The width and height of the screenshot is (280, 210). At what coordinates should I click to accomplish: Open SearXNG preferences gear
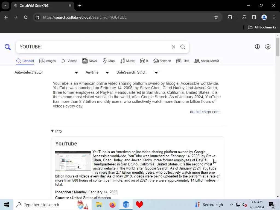(x=268, y=47)
